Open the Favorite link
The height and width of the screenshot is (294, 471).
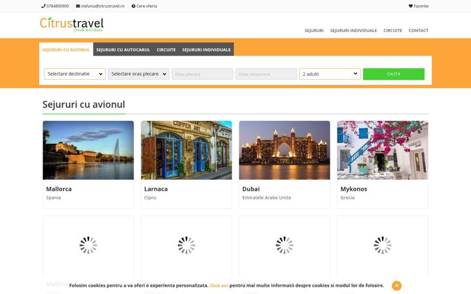[421, 6]
